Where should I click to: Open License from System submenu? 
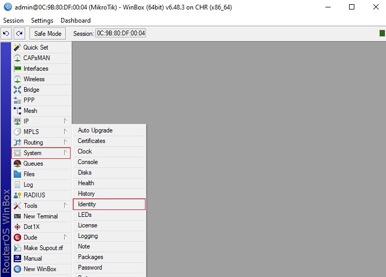(x=109, y=225)
